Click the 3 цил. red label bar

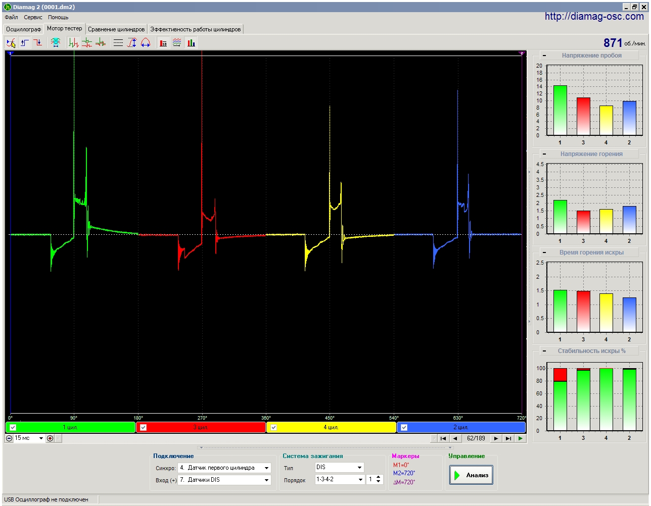pos(201,427)
